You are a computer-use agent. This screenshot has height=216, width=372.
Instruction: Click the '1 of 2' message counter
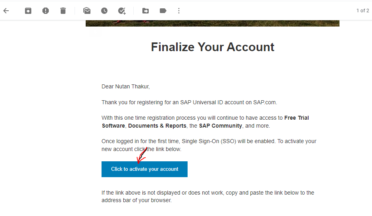coord(362,11)
